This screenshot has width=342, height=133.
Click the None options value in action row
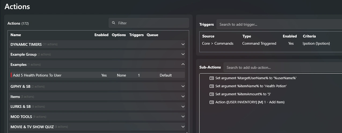point(122,75)
